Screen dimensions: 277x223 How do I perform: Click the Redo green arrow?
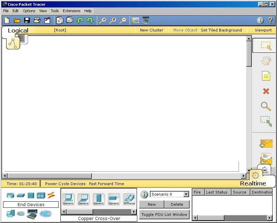(90, 20)
